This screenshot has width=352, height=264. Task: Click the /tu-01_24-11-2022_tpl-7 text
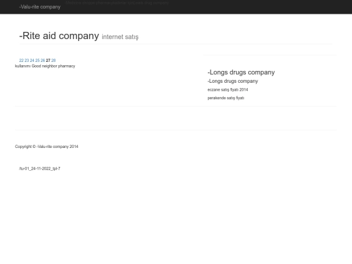40,169
